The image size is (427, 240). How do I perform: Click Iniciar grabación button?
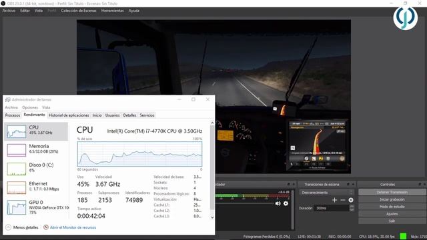click(x=392, y=199)
